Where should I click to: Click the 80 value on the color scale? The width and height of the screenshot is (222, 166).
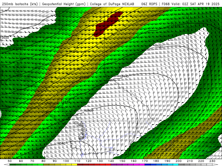(44, 161)
